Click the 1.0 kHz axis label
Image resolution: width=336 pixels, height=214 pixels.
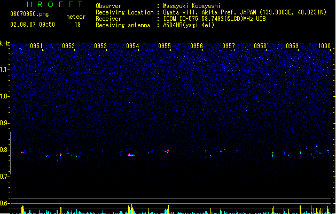click(4, 96)
